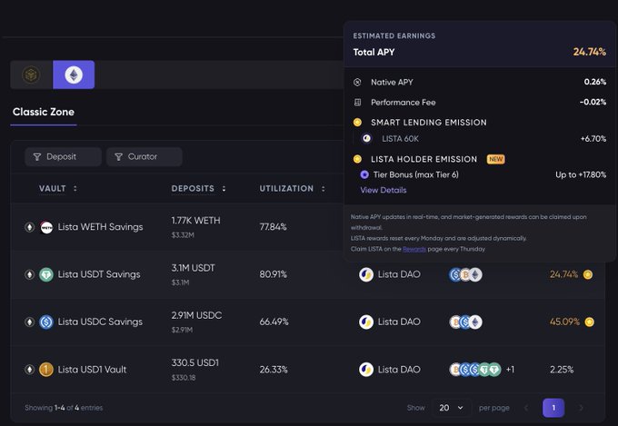Click the Ethereum chain badge in WETH row
This screenshot has width=618, height=426.
[x=30, y=227]
